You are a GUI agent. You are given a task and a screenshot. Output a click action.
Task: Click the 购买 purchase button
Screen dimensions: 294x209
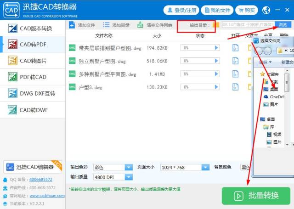[x=247, y=10]
